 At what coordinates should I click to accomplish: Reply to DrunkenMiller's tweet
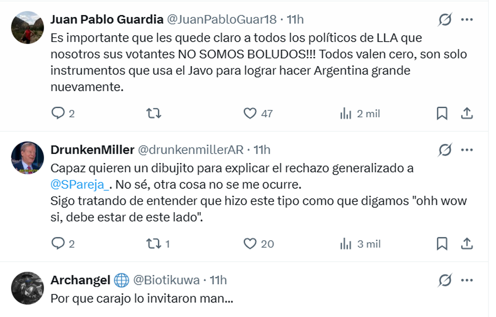pyautogui.click(x=58, y=244)
